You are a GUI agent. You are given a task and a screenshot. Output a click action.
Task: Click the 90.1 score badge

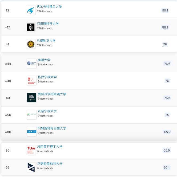point(165,10)
